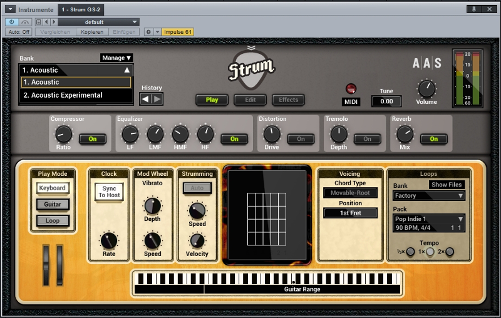Enable the Tremolo On switch
Viewport: 501px width, 318px height.
[368, 139]
